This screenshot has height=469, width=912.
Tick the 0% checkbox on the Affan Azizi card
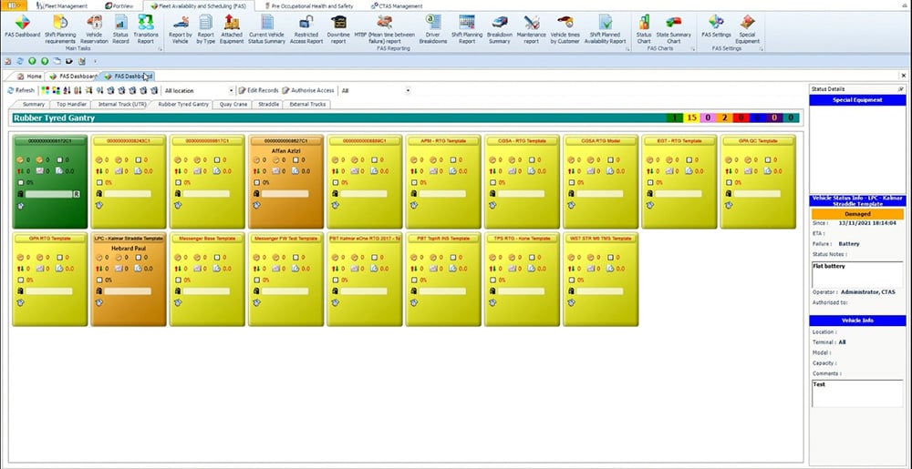255,182
